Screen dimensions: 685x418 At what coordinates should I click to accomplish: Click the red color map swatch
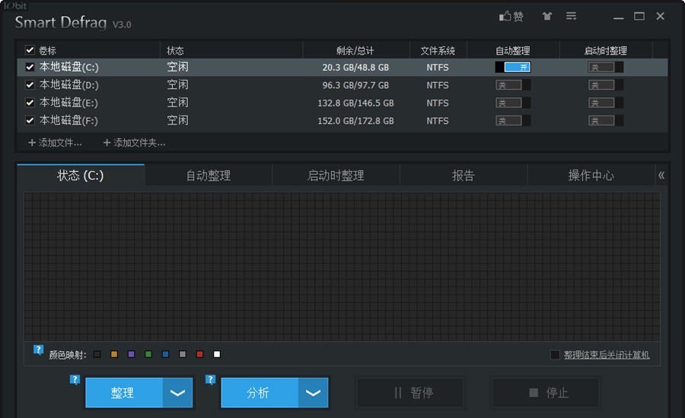click(200, 355)
